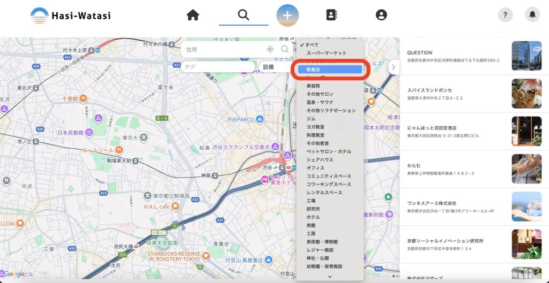Click the search magnifier tab icon
549x283 pixels.
[x=243, y=15]
